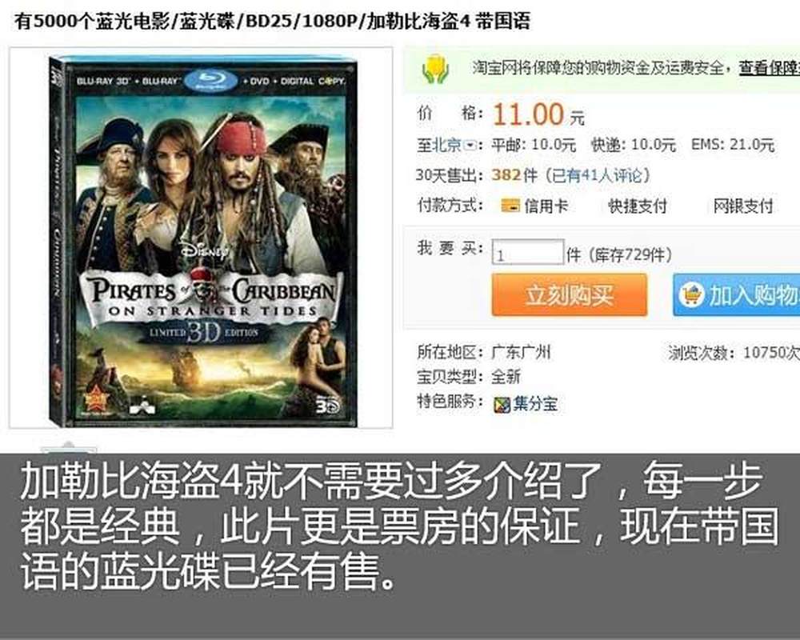Select the 网银支付 payment option
Viewport: 800px width, 640px height.
pos(743,206)
